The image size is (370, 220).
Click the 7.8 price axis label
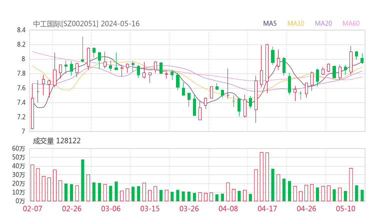[x=21, y=73]
